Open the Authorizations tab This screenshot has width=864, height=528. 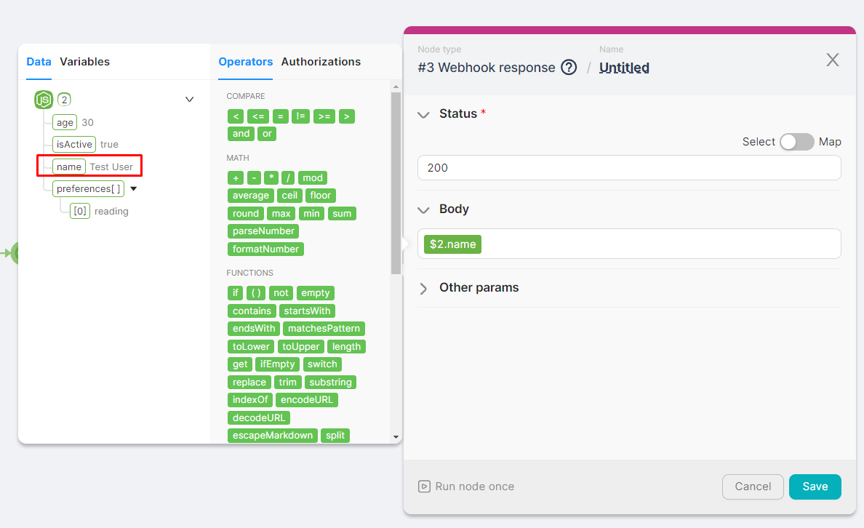coord(321,62)
